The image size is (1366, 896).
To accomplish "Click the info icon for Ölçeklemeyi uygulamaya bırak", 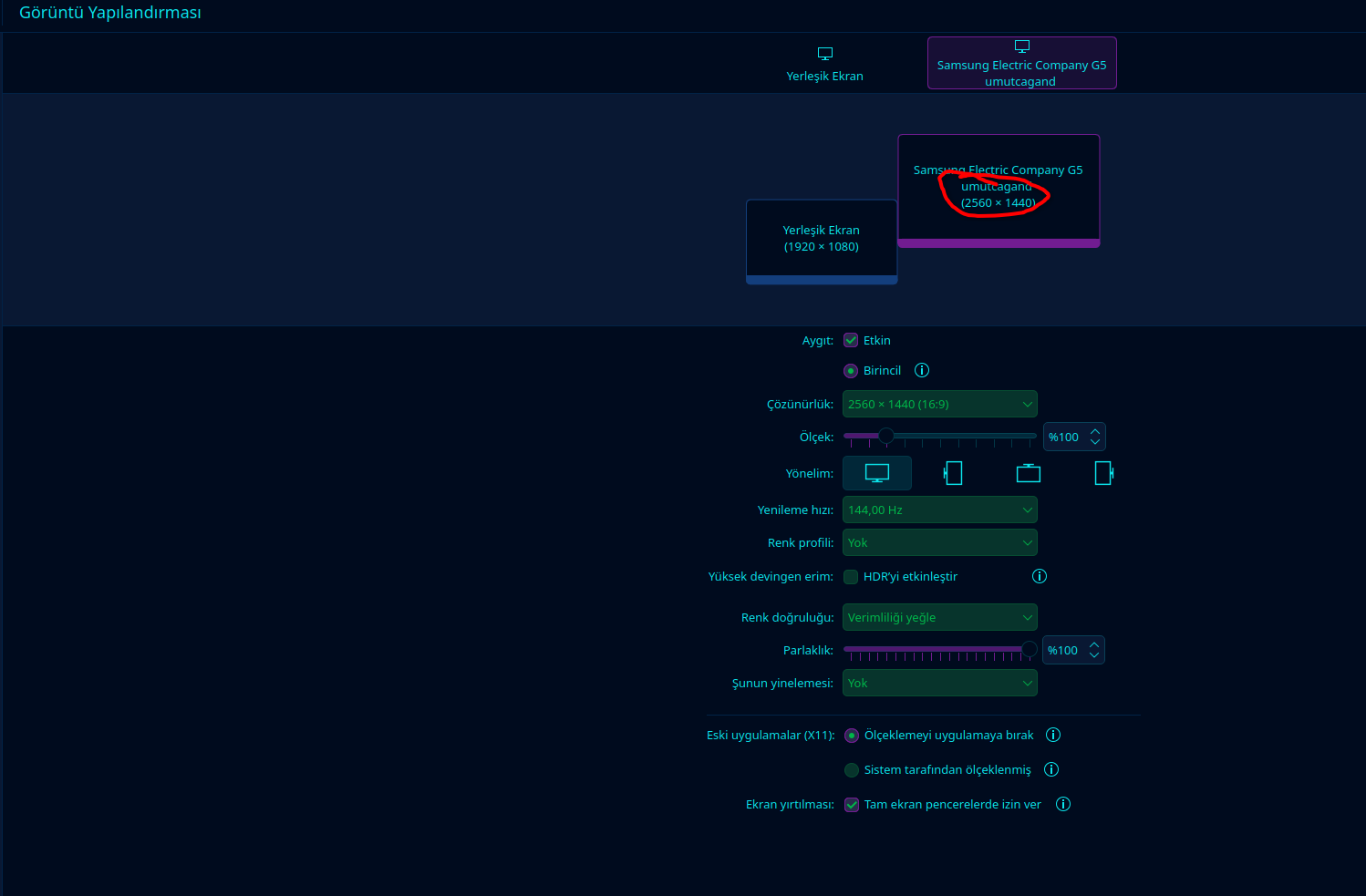I will point(1053,735).
